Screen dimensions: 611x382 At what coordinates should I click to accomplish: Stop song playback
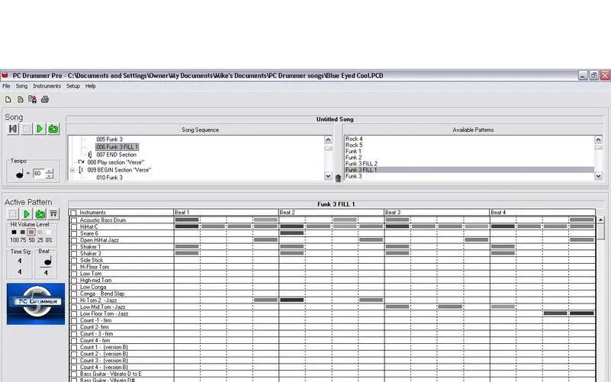tap(27, 129)
